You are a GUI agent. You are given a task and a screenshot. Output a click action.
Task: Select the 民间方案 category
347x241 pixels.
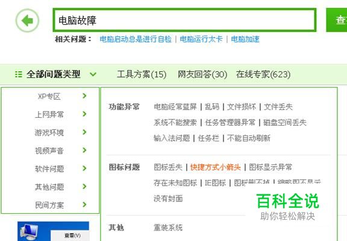coord(49,205)
